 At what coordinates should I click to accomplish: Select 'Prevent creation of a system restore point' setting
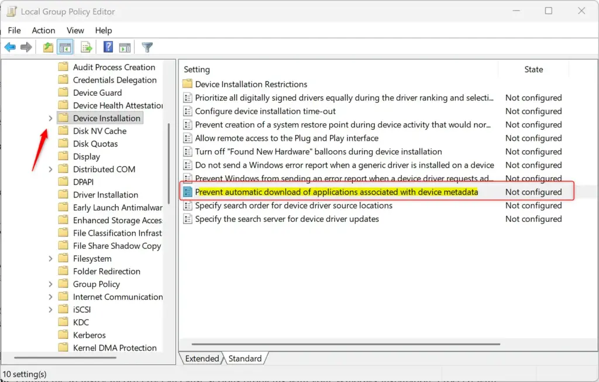tap(343, 125)
